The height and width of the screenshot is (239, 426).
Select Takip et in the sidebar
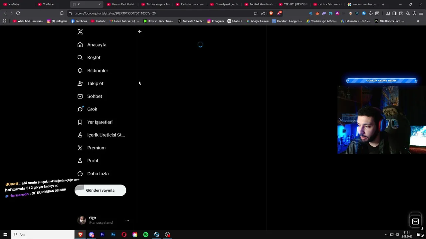pyautogui.click(x=91, y=83)
